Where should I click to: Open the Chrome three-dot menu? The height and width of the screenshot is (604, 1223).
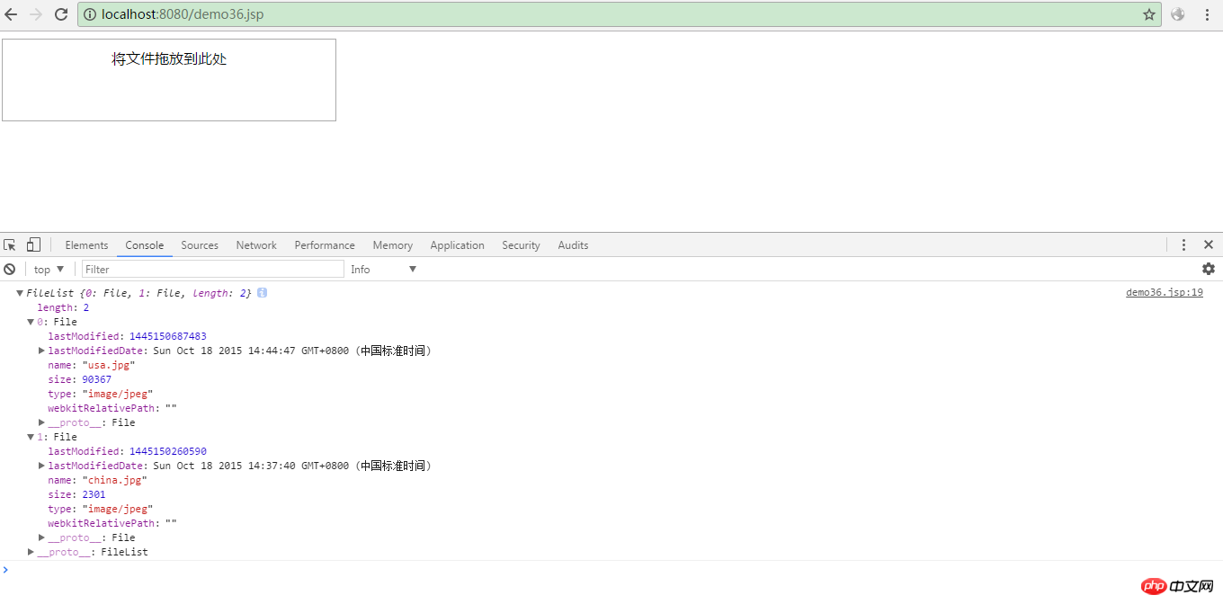tap(1208, 14)
